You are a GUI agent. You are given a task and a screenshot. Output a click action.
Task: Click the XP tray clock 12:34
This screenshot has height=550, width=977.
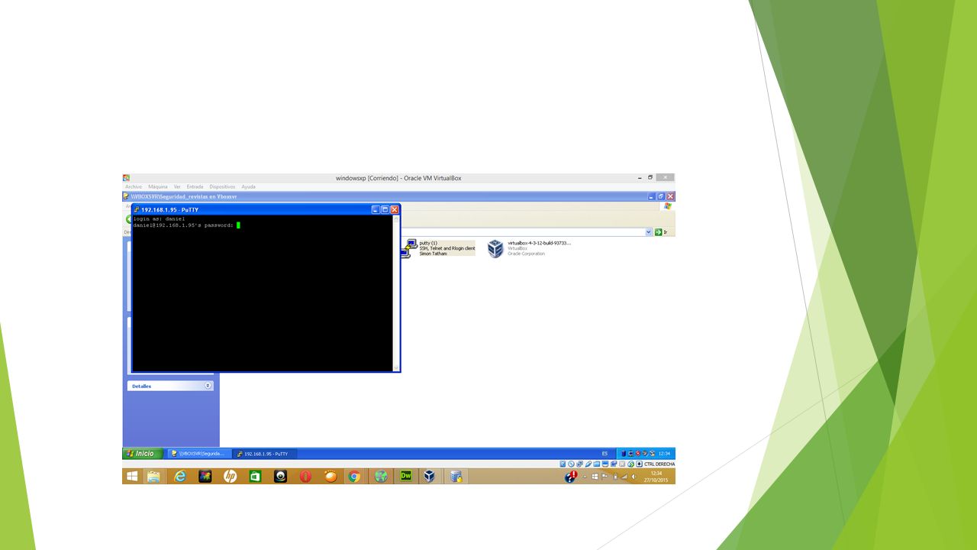pos(664,453)
